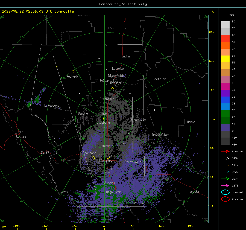Image resolution: width=246 pixels, height=230 pixels.
Task: Click the Innisfail map label
Action: [110, 99]
